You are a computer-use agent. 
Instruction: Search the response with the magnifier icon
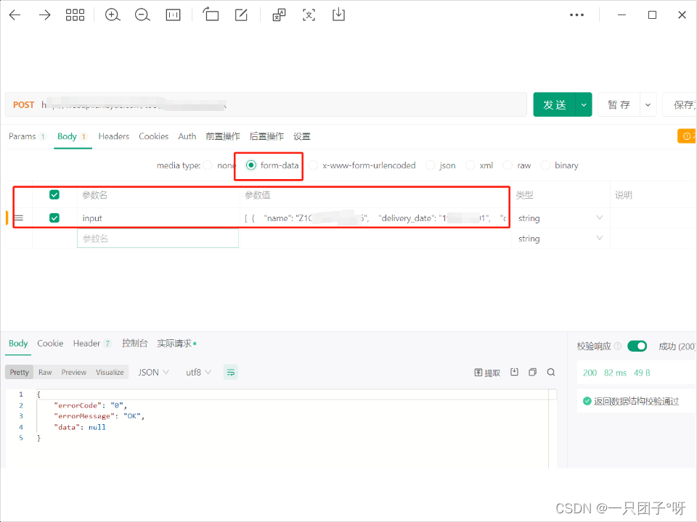551,371
